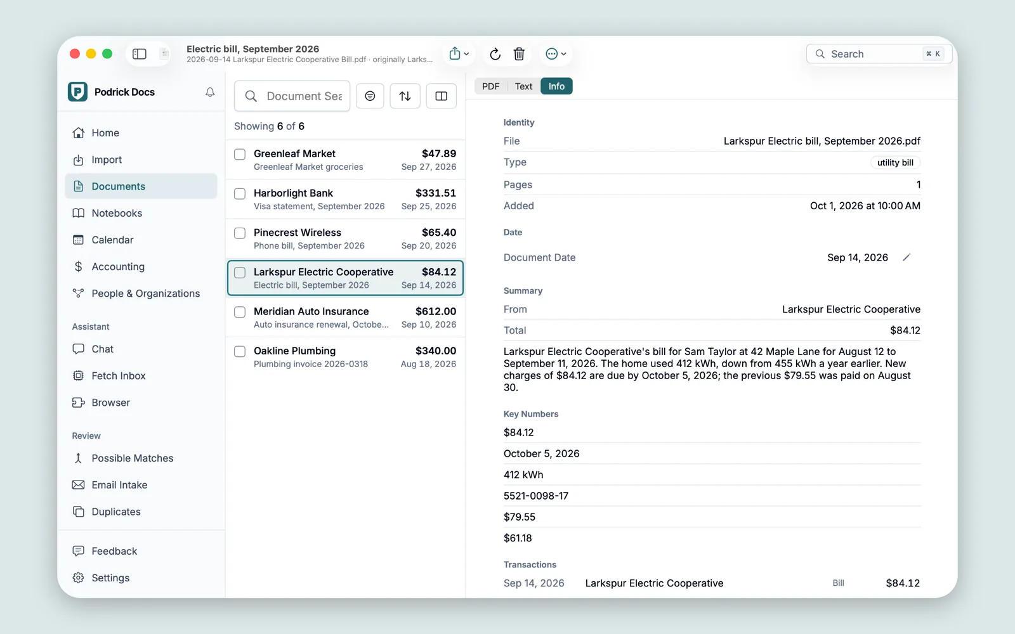1015x634 pixels.
Task: Open Meridian Auto Insurance row
Action: (x=346, y=318)
